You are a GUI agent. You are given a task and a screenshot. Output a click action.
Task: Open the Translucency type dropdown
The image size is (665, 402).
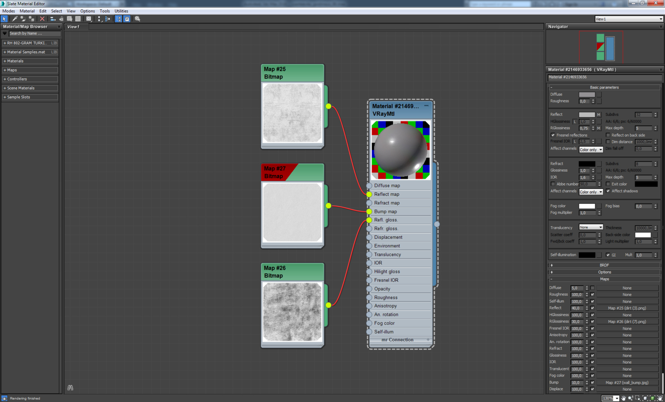[591, 227]
